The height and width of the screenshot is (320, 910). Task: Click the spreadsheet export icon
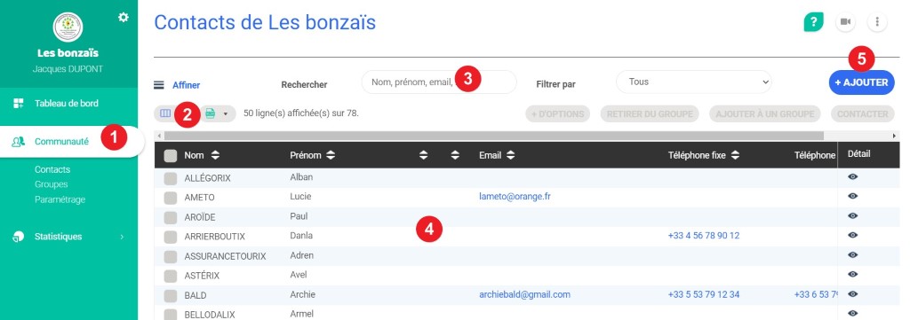210,114
